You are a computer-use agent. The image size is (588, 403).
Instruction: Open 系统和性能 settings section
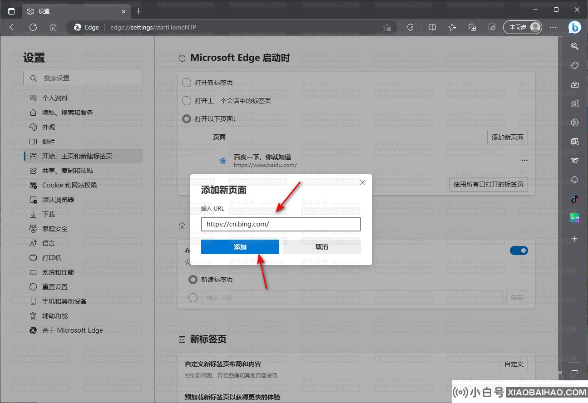point(83,272)
